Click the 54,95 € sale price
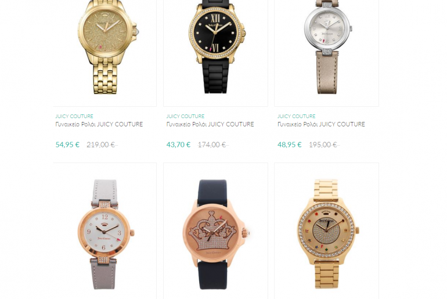Image resolution: width=447 pixels, height=299 pixels. pyautogui.click(x=67, y=145)
